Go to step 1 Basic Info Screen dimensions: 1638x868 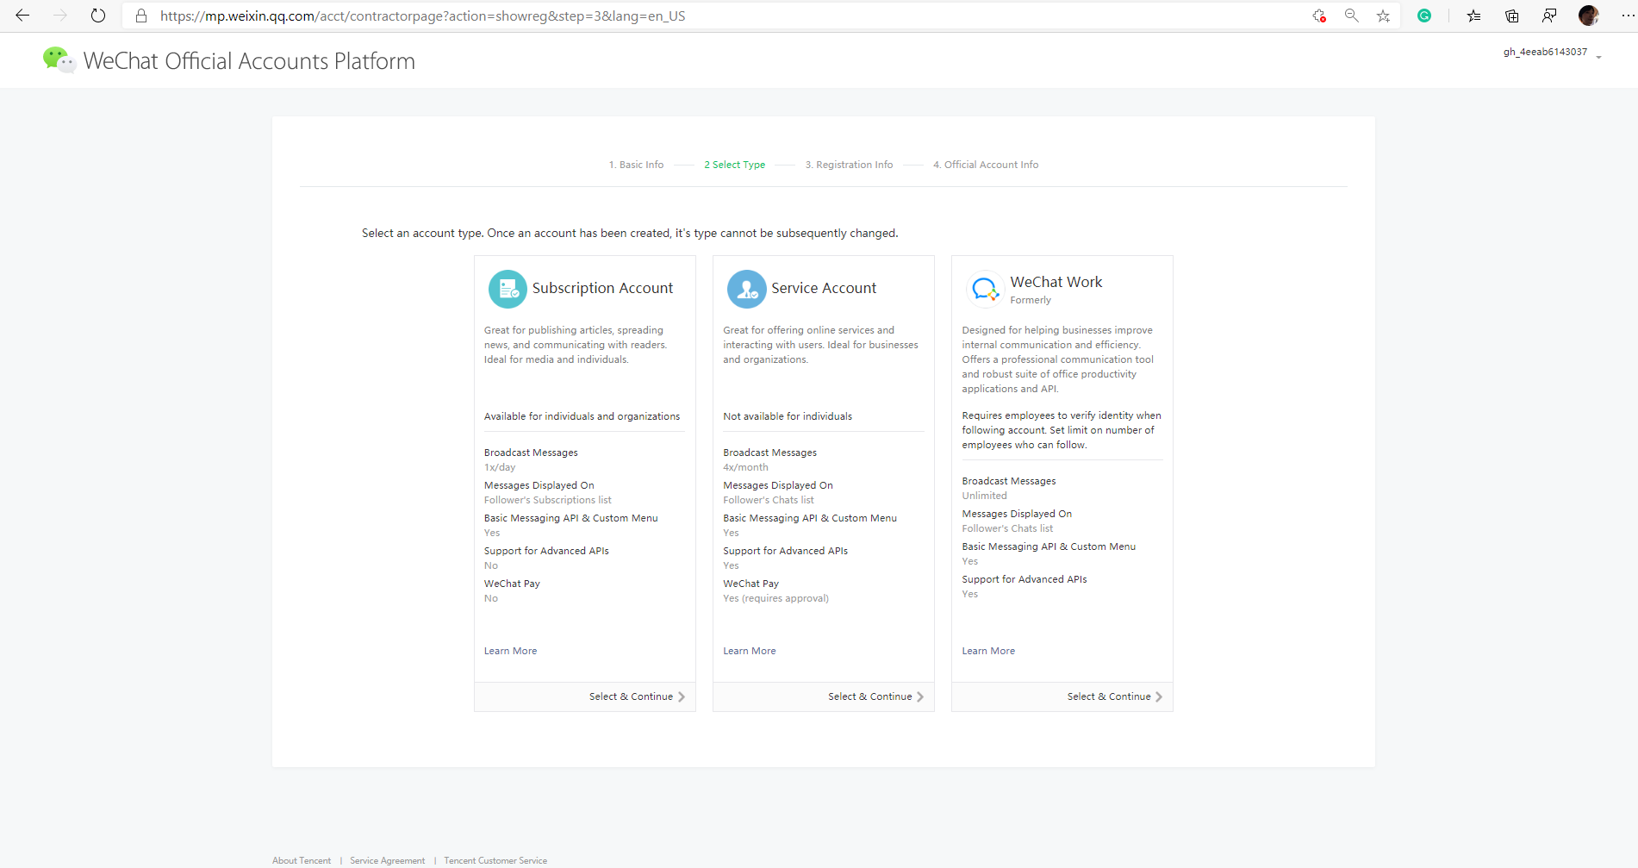636,165
